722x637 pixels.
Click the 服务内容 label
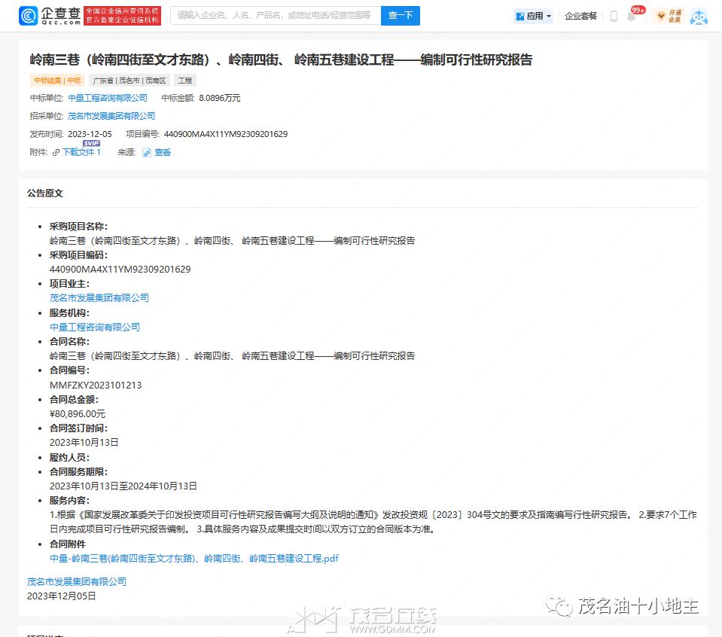click(69, 500)
